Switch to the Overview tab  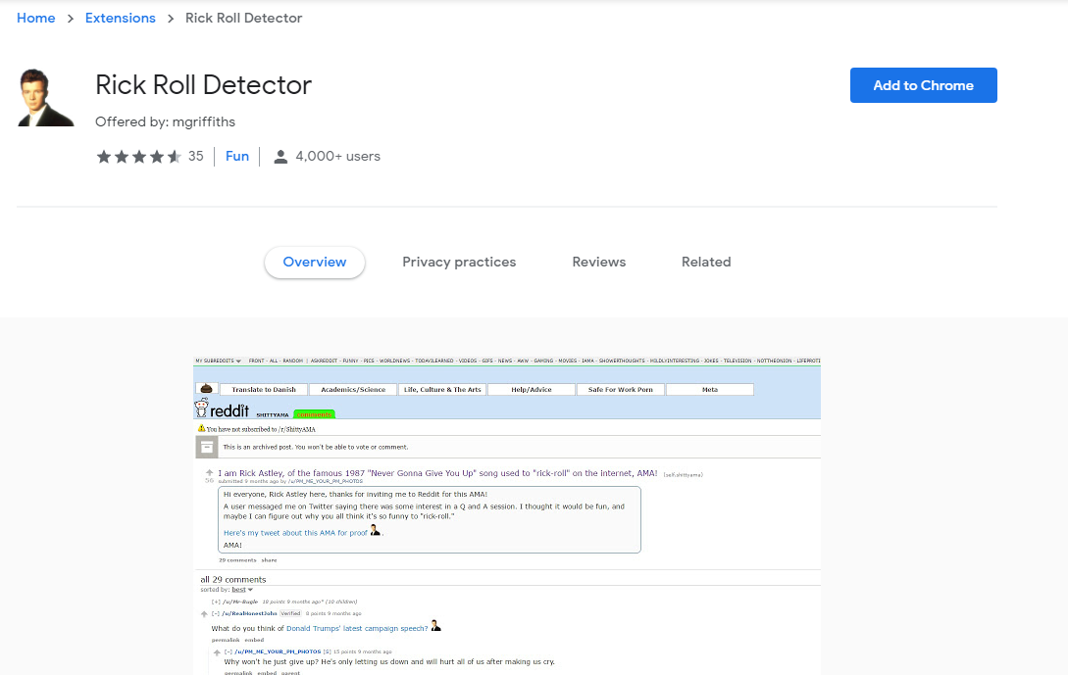[315, 262]
